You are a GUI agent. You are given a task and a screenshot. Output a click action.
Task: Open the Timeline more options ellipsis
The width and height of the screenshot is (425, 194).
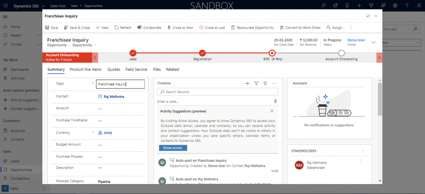pos(274,84)
